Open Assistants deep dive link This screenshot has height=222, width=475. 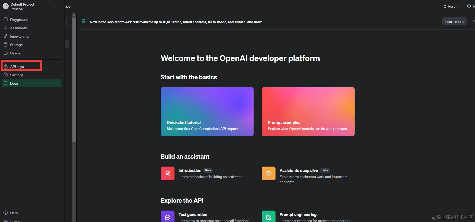tap(299, 170)
